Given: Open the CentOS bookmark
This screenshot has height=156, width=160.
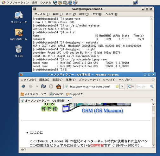Looking at the screenshot, I should pyautogui.click(x=57, y=94).
